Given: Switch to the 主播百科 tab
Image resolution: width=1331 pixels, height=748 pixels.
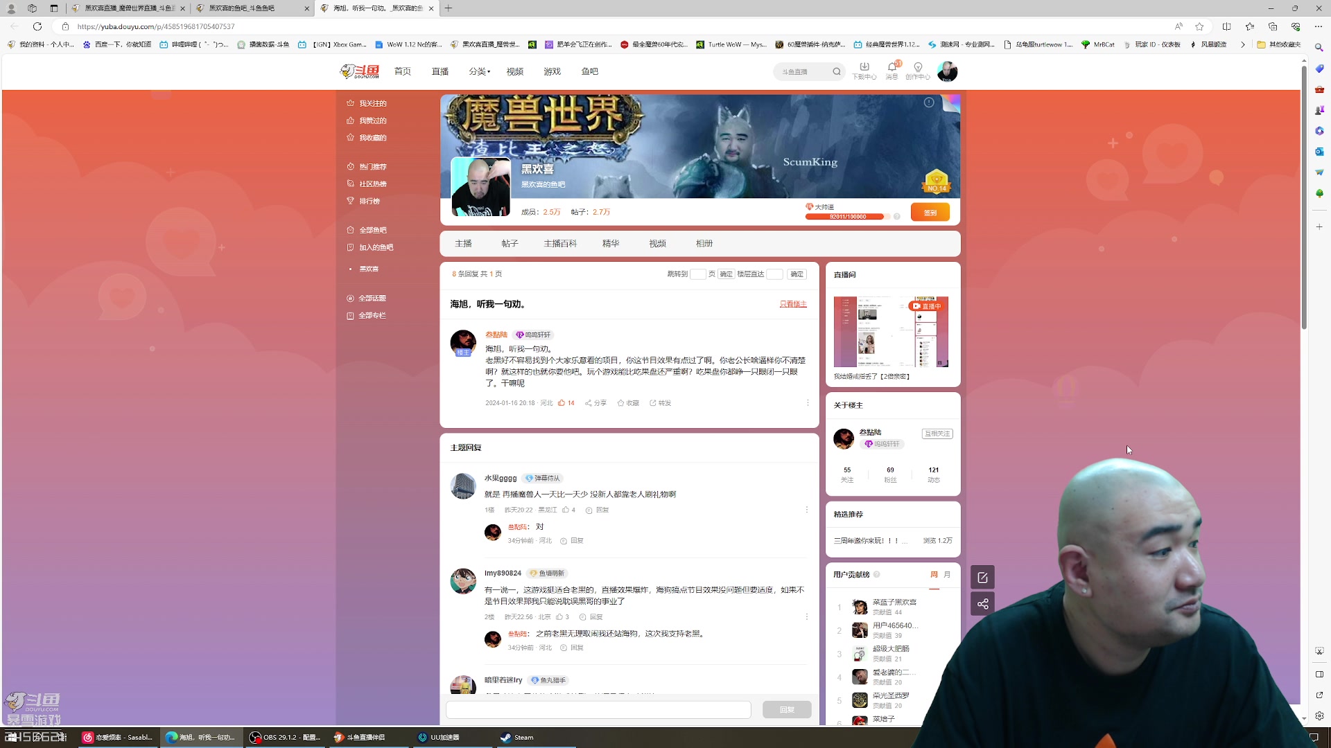Looking at the screenshot, I should point(560,243).
